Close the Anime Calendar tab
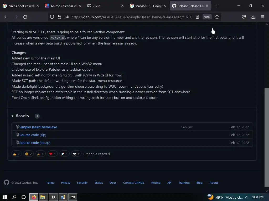 point(80,6)
